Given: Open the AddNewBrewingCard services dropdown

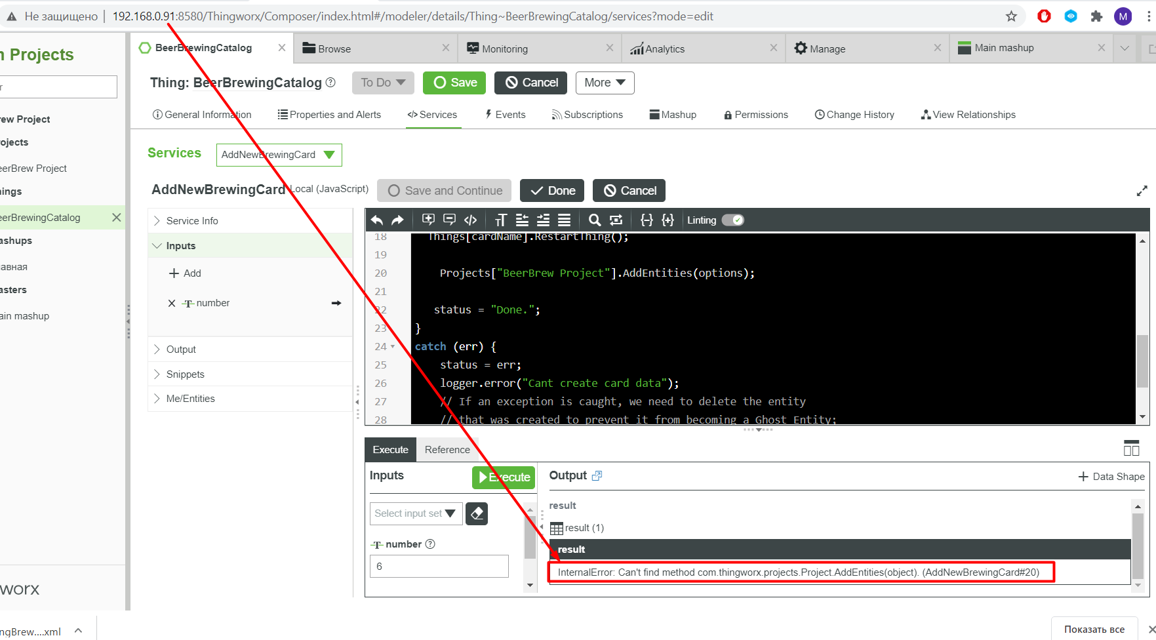Looking at the screenshot, I should click(x=279, y=155).
